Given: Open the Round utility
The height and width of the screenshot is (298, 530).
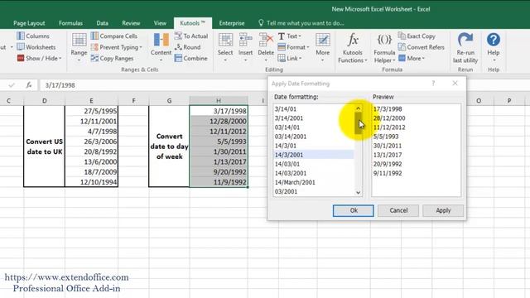Looking at the screenshot, I should pos(188,47).
